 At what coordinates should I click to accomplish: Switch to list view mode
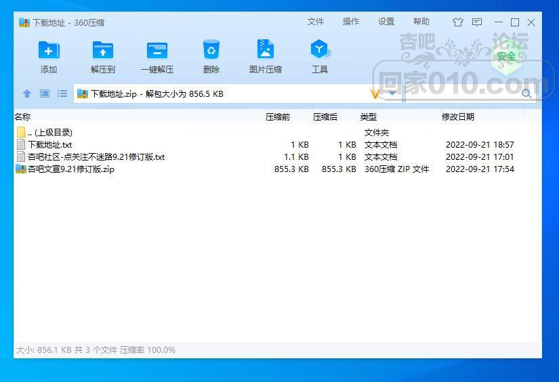[x=62, y=93]
